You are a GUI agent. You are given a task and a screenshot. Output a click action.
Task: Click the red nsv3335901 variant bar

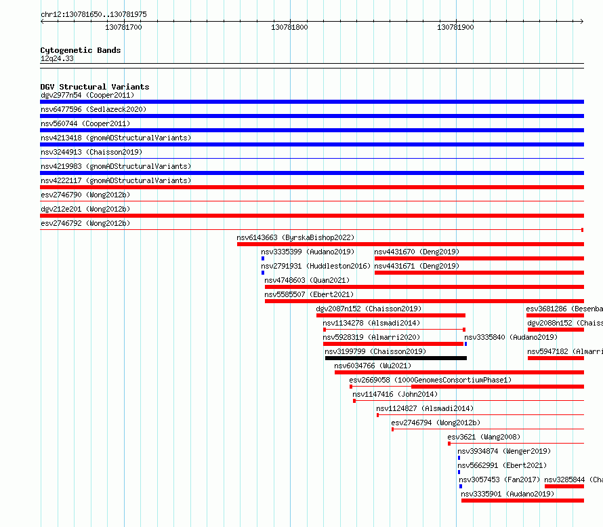pyautogui.click(x=522, y=501)
